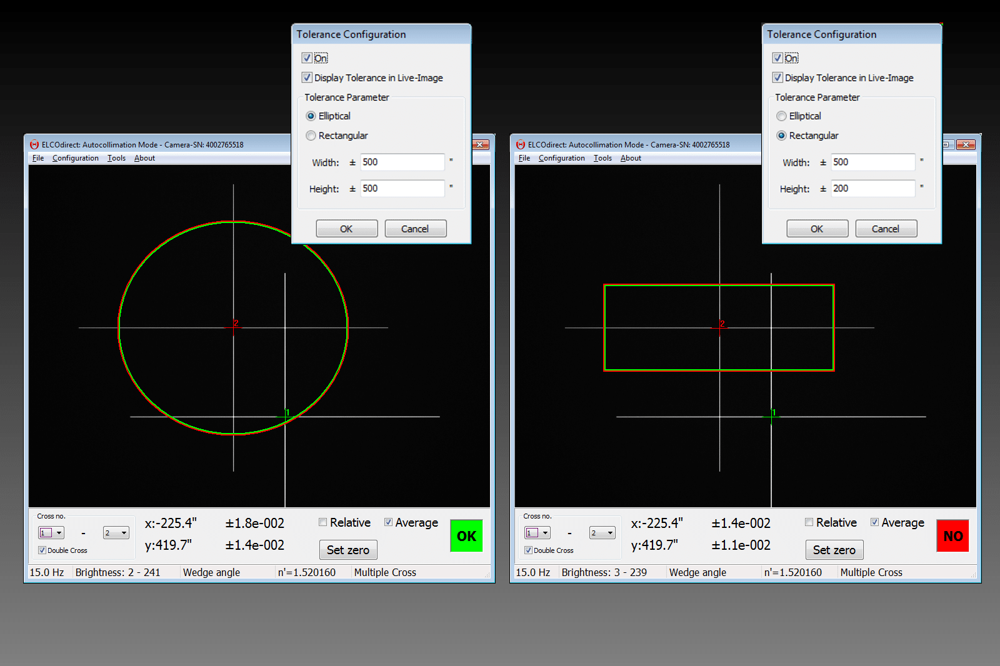Close the left ELCOdirect window
The height and width of the screenshot is (666, 1000).
pyautogui.click(x=480, y=144)
